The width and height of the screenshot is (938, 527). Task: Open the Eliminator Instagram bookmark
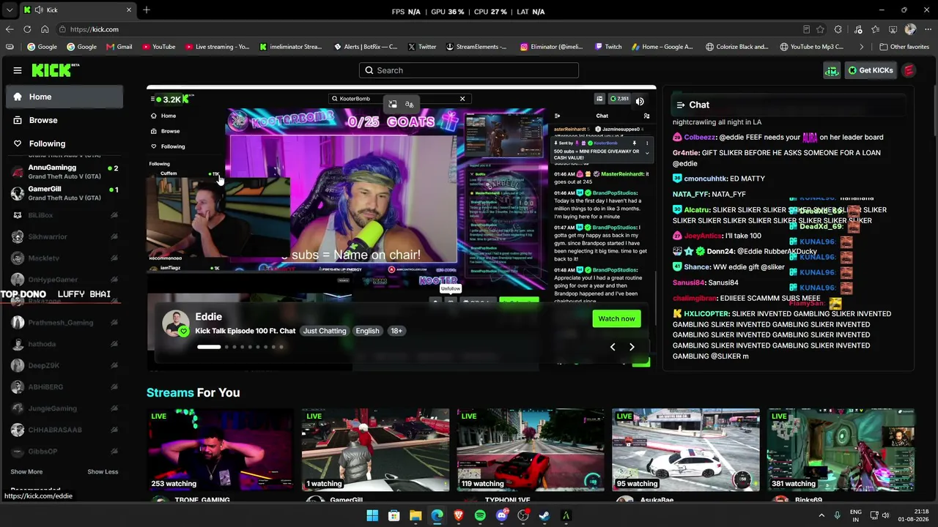552,47
